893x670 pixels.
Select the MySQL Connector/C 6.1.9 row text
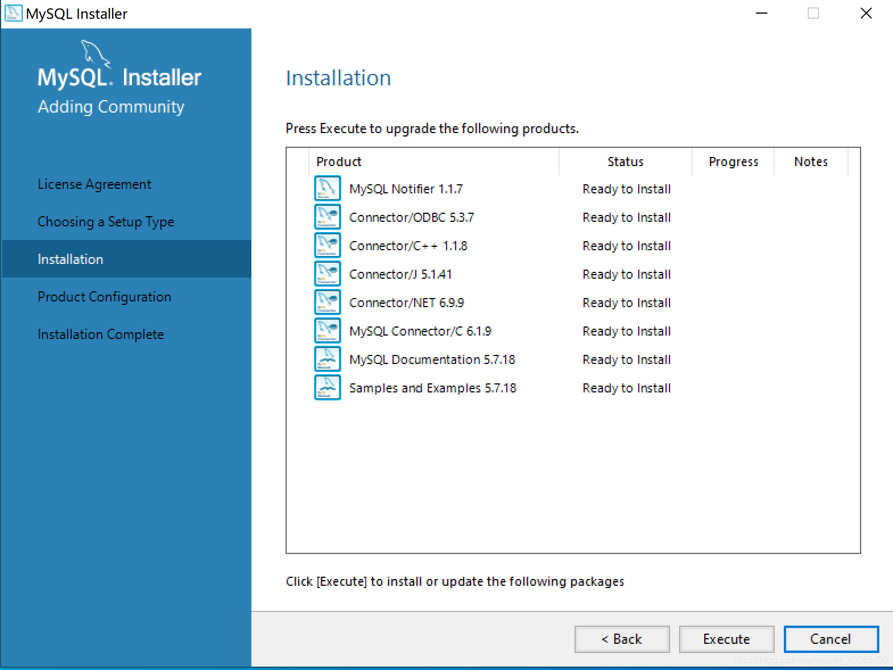tap(420, 331)
